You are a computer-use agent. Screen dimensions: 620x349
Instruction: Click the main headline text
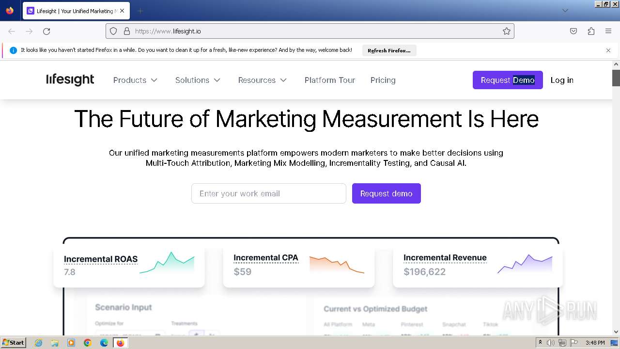(306, 119)
